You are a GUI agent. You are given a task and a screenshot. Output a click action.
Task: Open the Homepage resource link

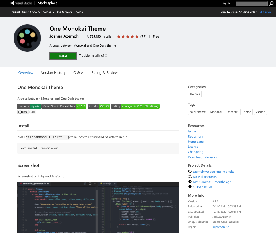196,142
